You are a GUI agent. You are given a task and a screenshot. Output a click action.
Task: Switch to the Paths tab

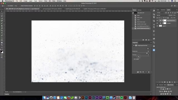pos(165,85)
